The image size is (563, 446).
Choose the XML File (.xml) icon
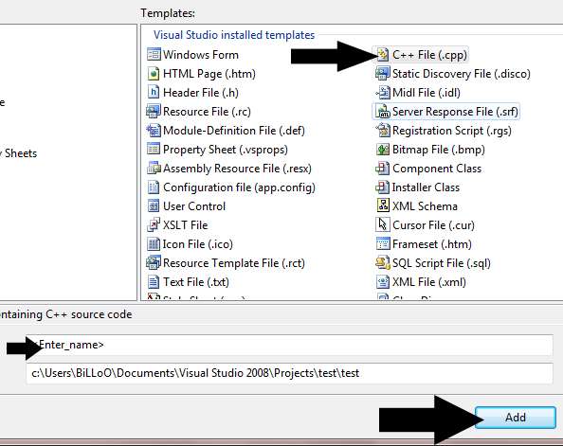383,282
